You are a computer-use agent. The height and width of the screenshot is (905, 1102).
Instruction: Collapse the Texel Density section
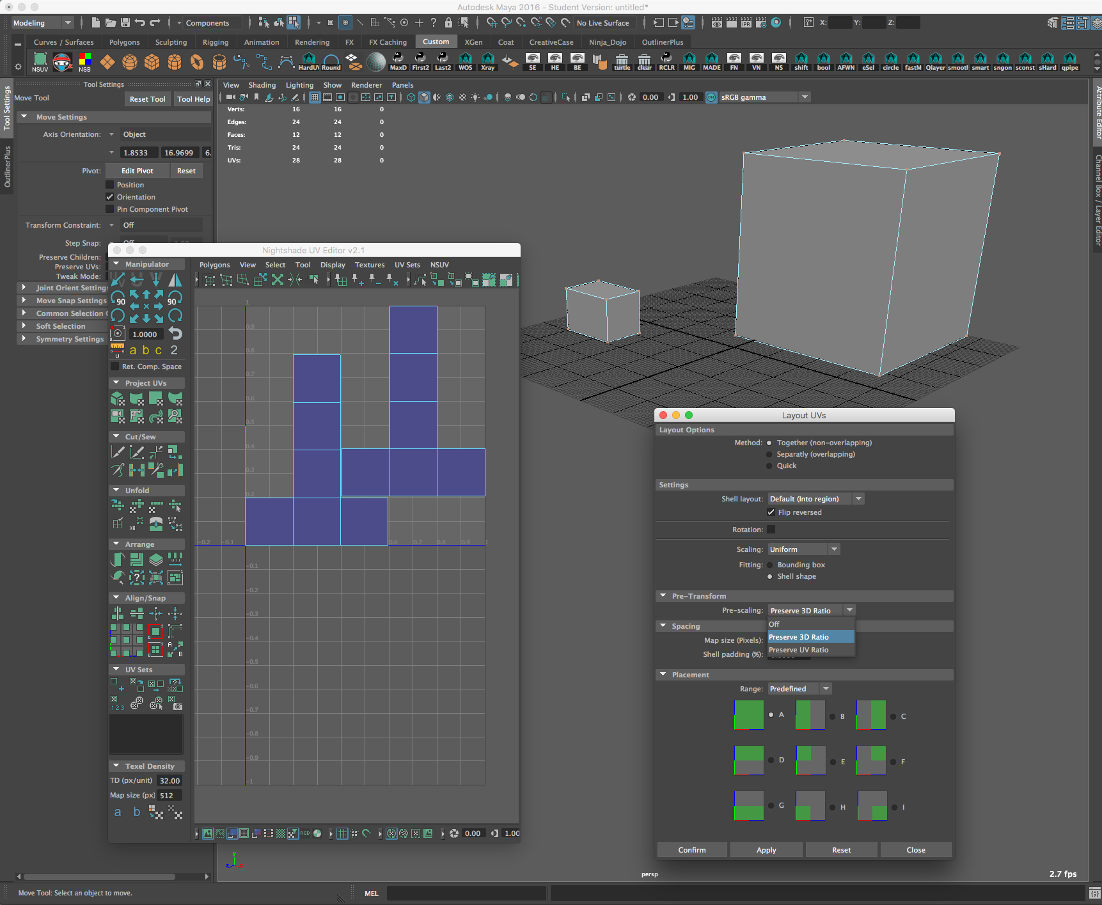pos(116,766)
